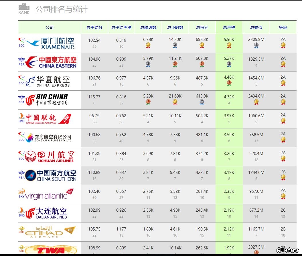Click silver medal under Air China 613.0K

coord(202,102)
